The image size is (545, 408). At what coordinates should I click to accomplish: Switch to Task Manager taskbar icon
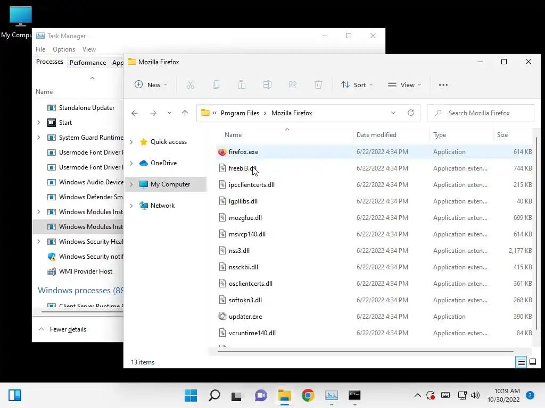point(331,395)
